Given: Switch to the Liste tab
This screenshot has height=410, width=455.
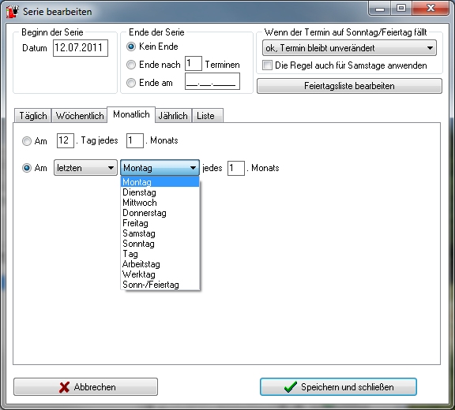Looking at the screenshot, I should [x=206, y=116].
